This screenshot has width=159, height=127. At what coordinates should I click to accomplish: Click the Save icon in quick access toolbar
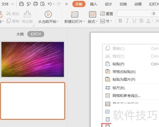(22, 4)
